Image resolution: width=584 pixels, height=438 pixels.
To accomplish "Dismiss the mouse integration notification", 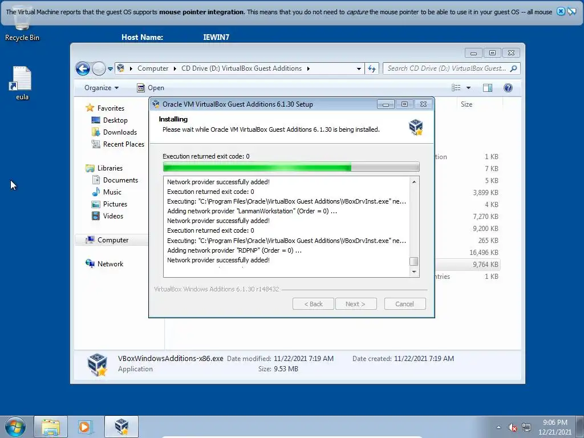I will pyautogui.click(x=561, y=11).
